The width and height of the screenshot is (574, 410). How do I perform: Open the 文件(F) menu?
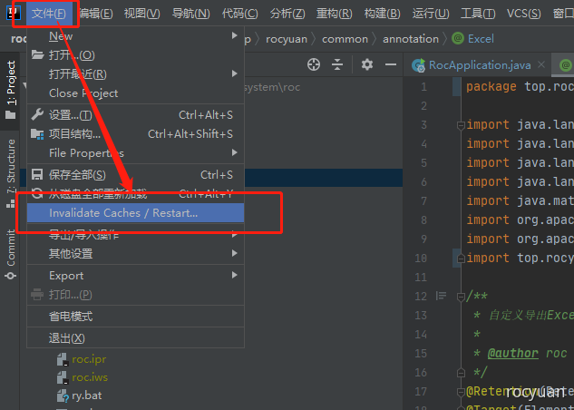pyautogui.click(x=49, y=14)
